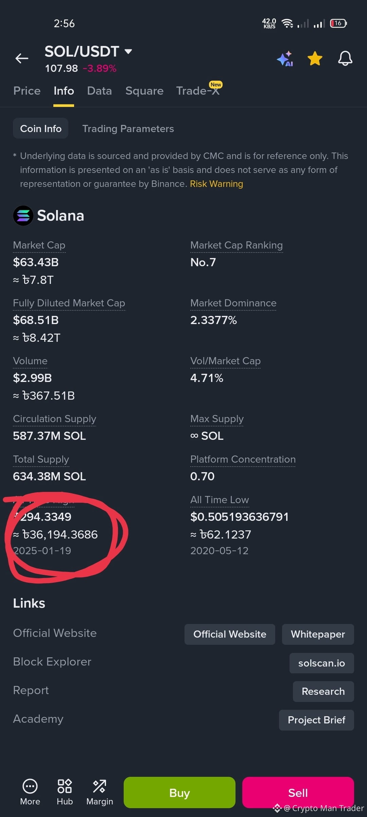Open the Risk Warning link
The image size is (367, 817).
pos(216,184)
